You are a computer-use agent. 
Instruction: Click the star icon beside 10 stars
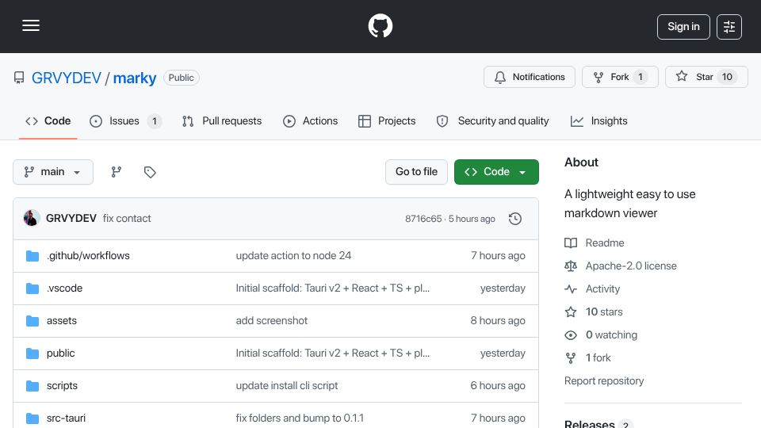tap(571, 312)
